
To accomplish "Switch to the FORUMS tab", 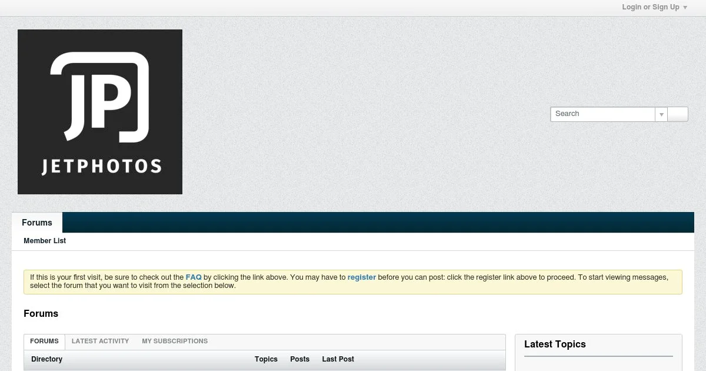I will (x=45, y=341).
